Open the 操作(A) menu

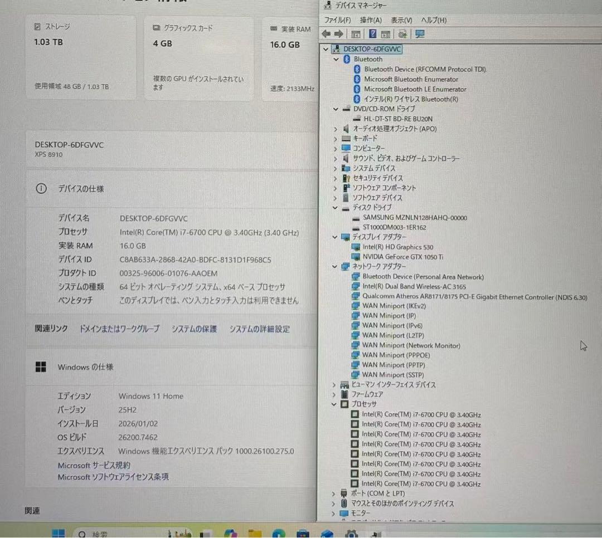point(371,20)
